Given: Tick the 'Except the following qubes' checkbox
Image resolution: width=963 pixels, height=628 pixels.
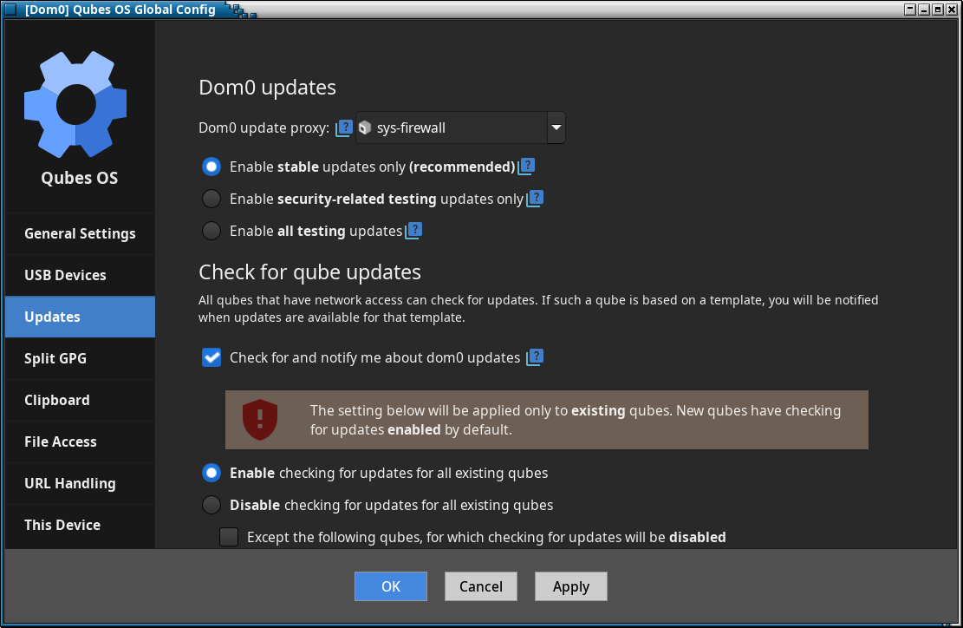Looking at the screenshot, I should tap(229, 537).
